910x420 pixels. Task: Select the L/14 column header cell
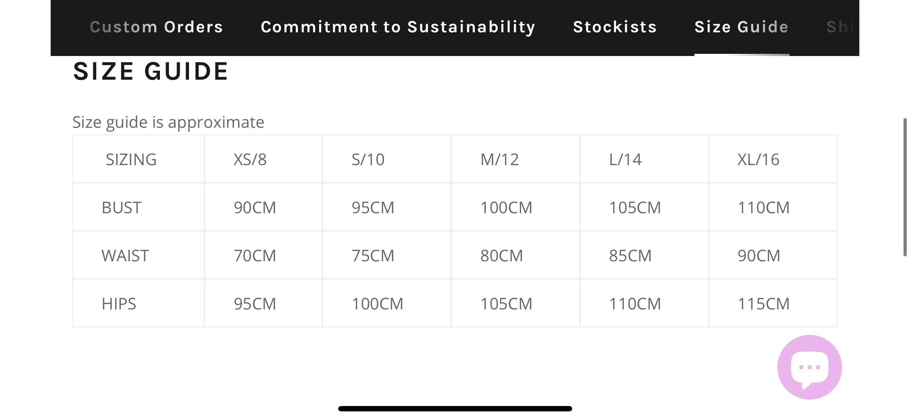coord(644,159)
